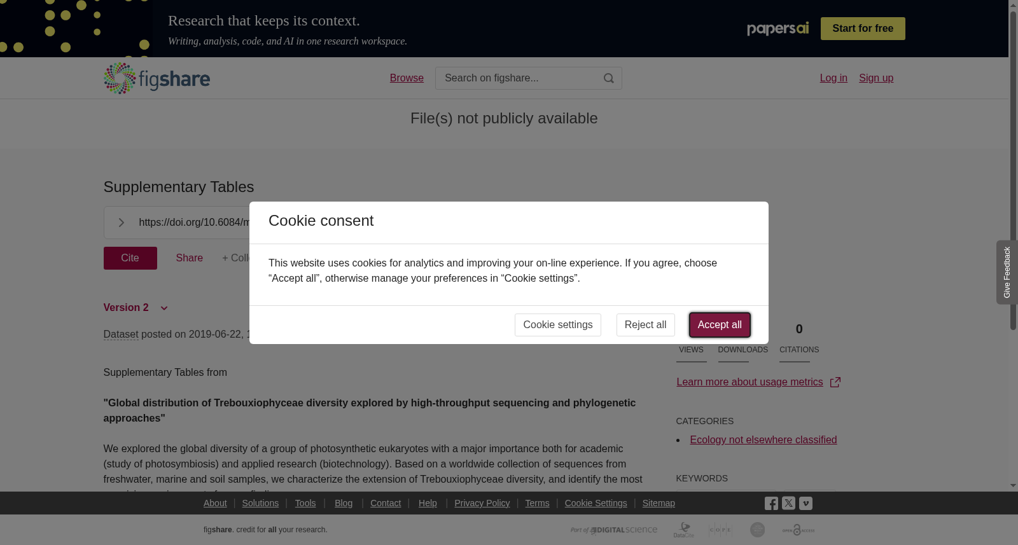Open Ecology not elsewhere classified category

763,440
